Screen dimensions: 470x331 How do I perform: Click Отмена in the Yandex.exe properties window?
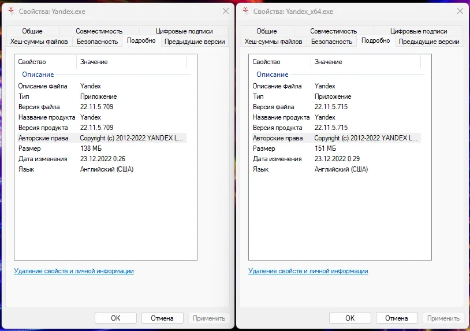(162, 318)
